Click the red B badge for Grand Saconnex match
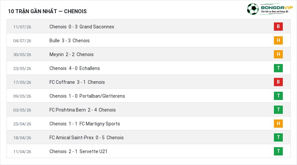Screen dimensions: 297x165 (x=278, y=26)
